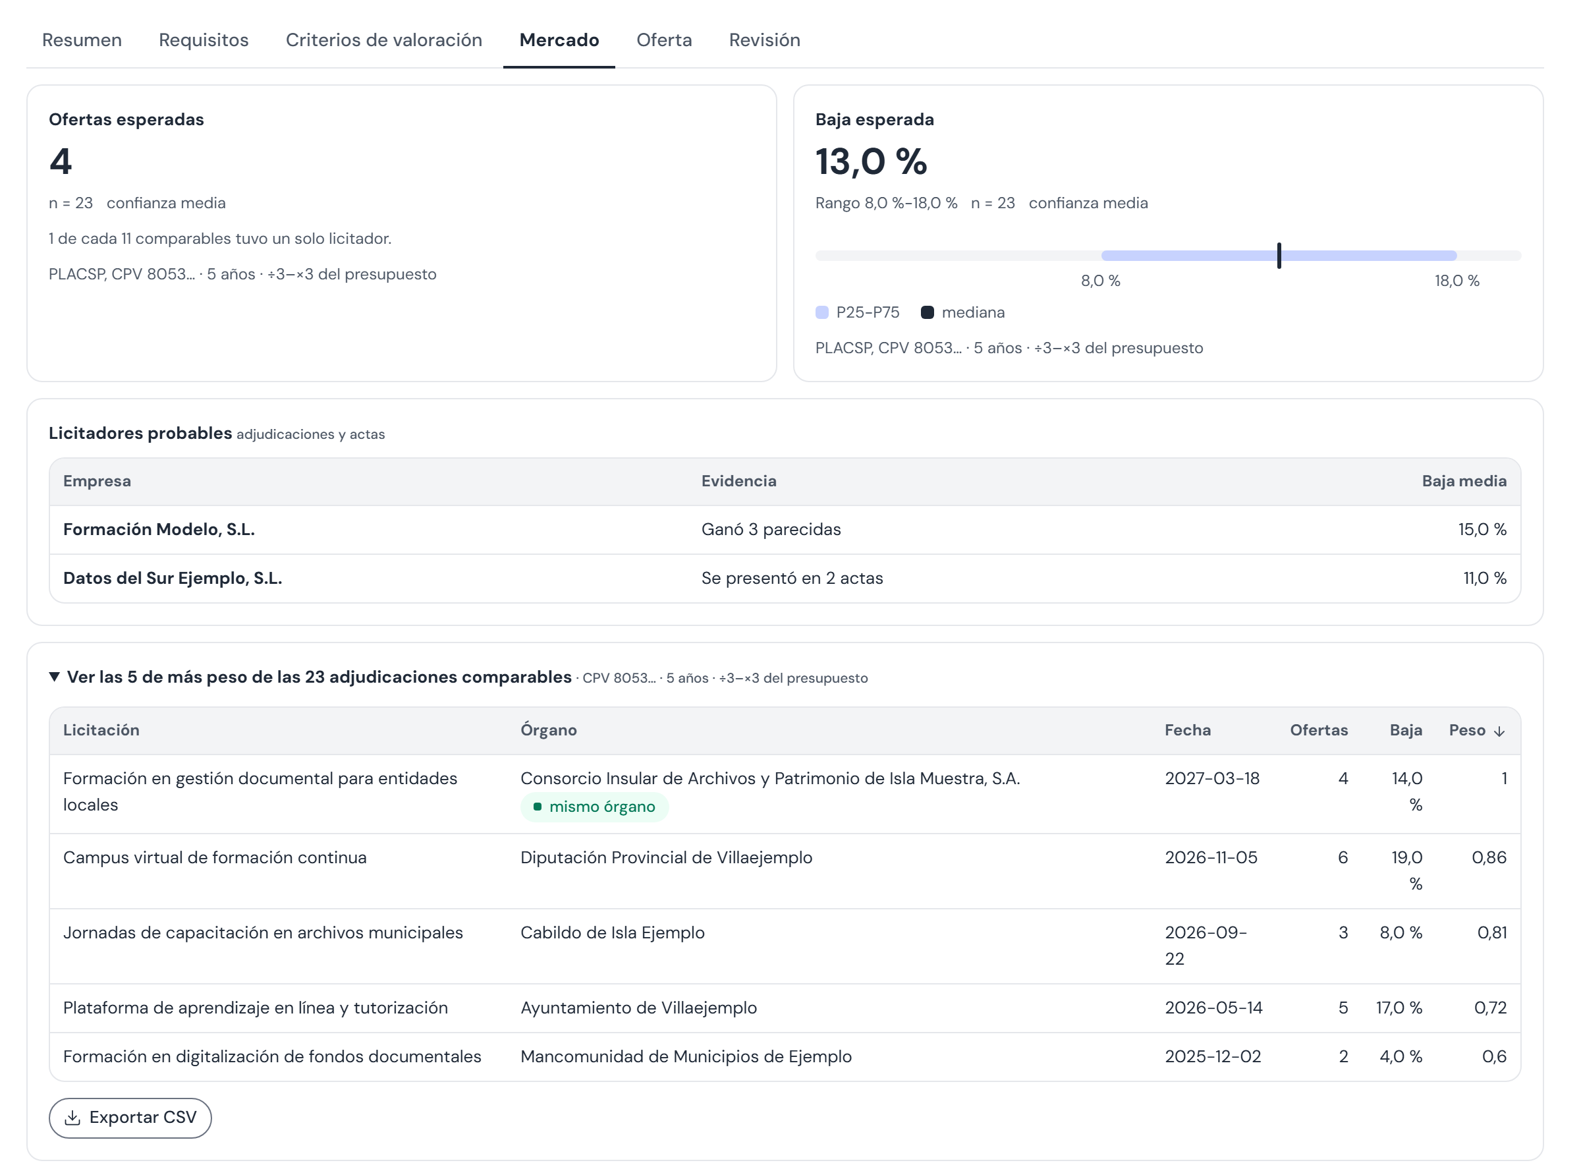Viewport: 1581px width, 1169px height.
Task: Click the download icon in Exportar CSV
Action: tap(72, 1118)
